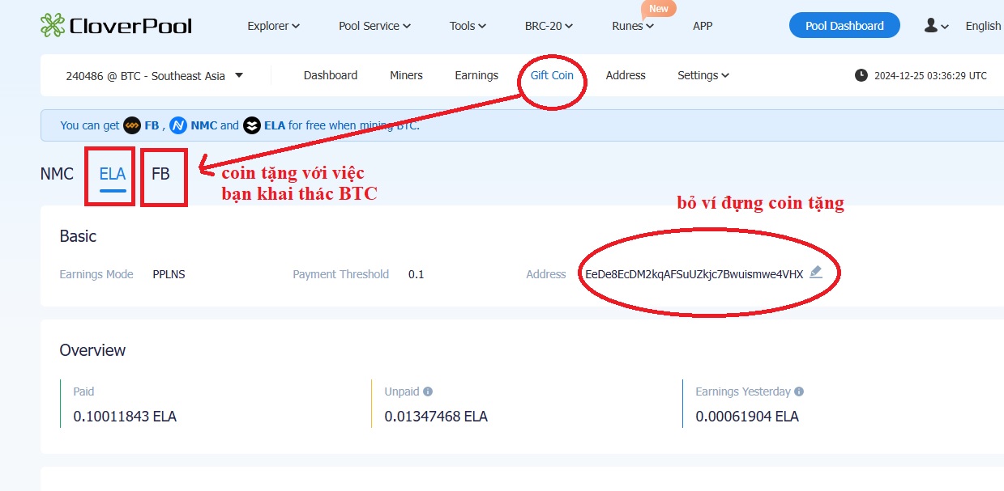Expand the Pool Service menu
Screen dimensions: 1004x491
374,26
